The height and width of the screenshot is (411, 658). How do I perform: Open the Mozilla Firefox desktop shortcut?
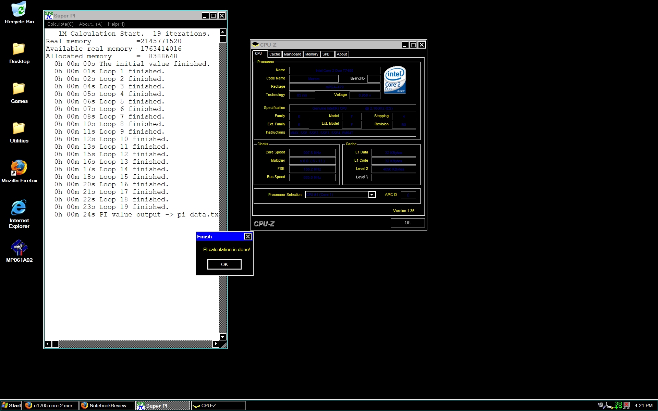(x=19, y=168)
